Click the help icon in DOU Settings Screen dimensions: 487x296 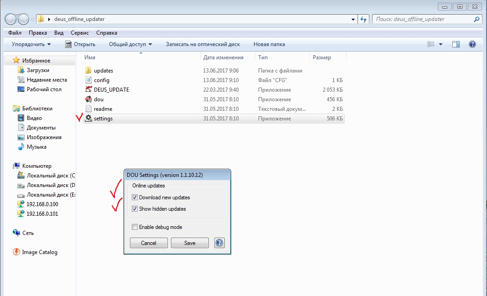point(219,243)
